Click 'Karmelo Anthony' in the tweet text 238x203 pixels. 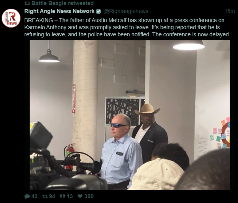[x=45, y=27]
